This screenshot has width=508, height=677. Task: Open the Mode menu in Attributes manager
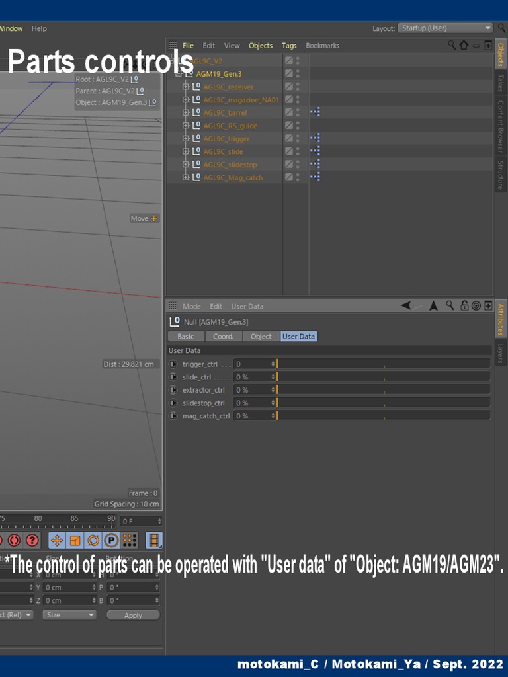[x=191, y=306]
